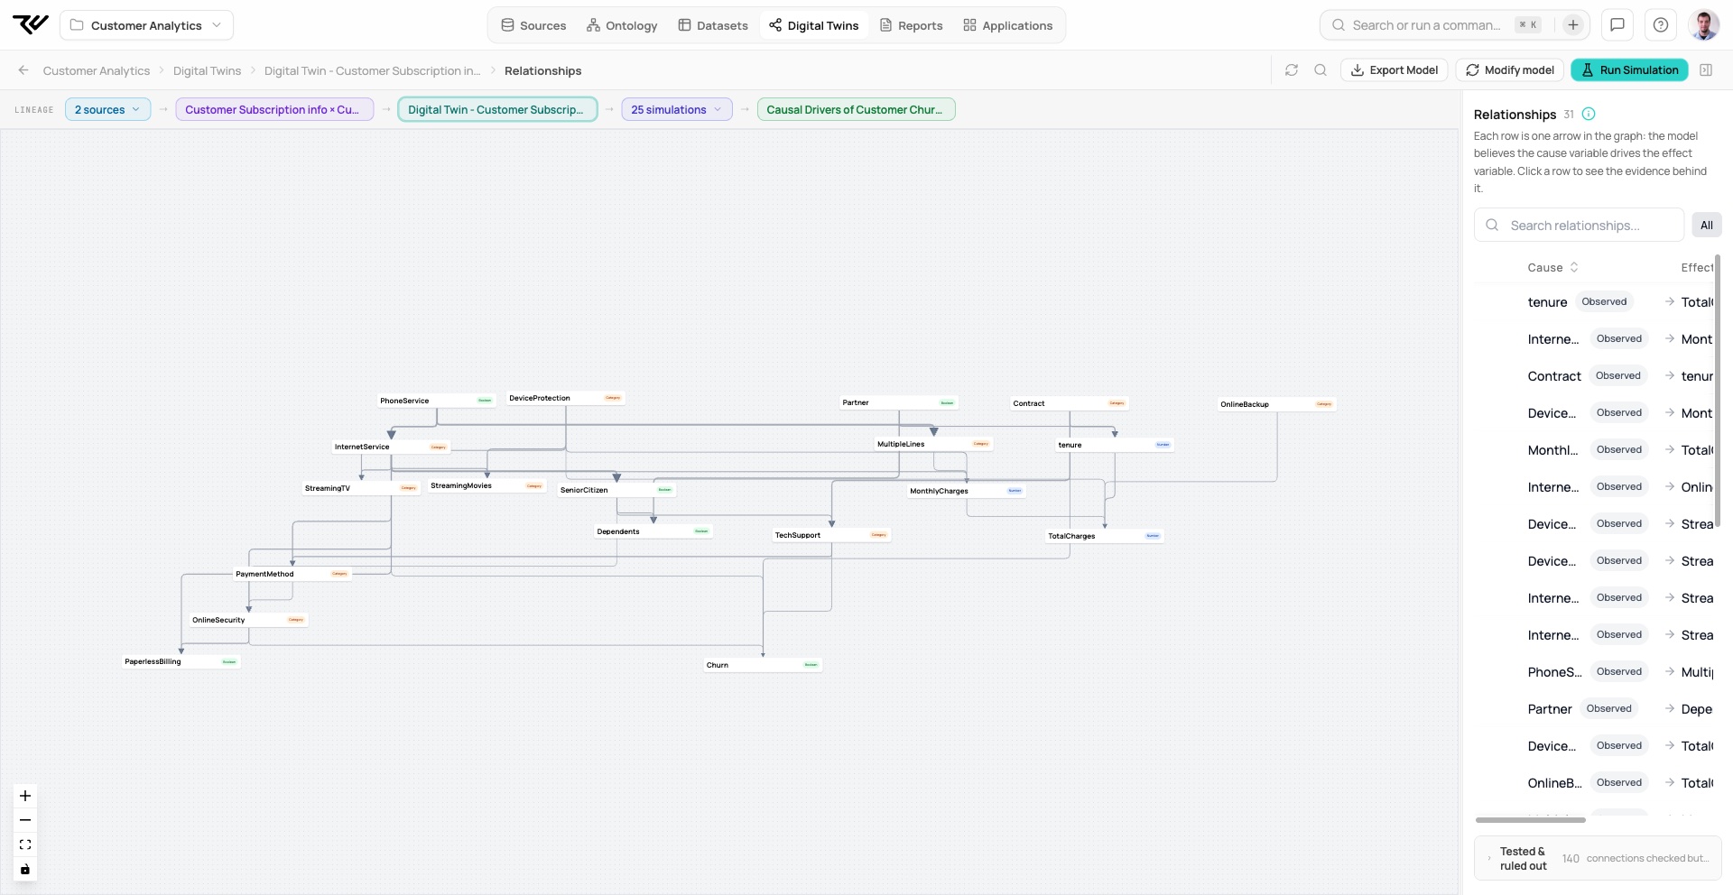
Task: Click the horizontal scrollbar in Relationships panel
Action: click(x=1531, y=820)
